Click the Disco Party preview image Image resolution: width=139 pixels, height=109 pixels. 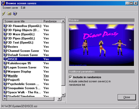click(101, 45)
